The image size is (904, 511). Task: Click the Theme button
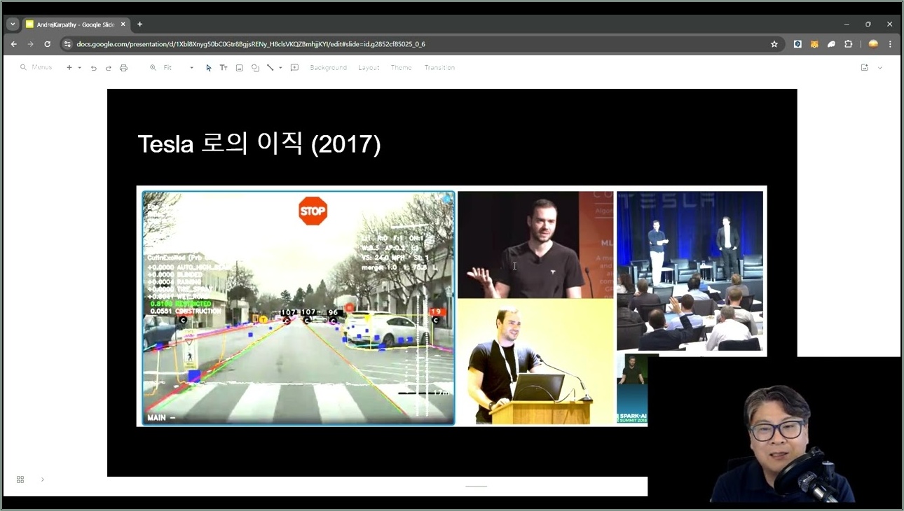pyautogui.click(x=401, y=68)
